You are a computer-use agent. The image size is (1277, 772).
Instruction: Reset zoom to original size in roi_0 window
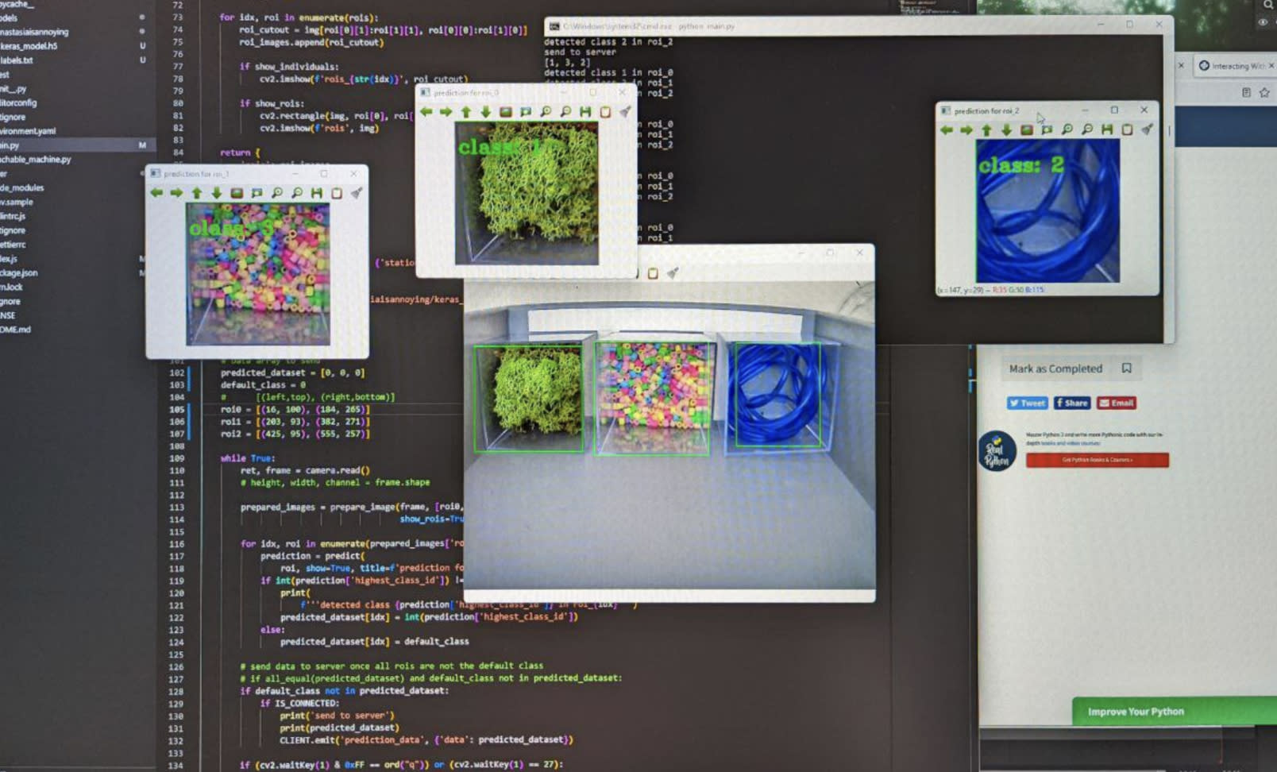tap(506, 112)
